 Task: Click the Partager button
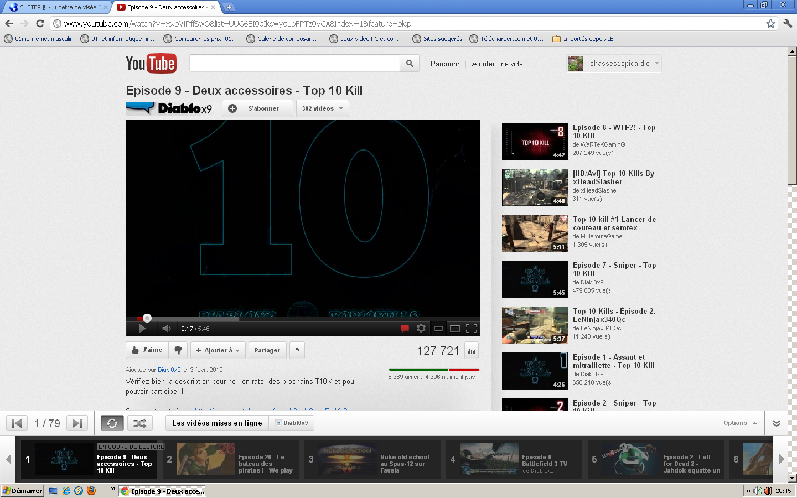click(x=267, y=350)
